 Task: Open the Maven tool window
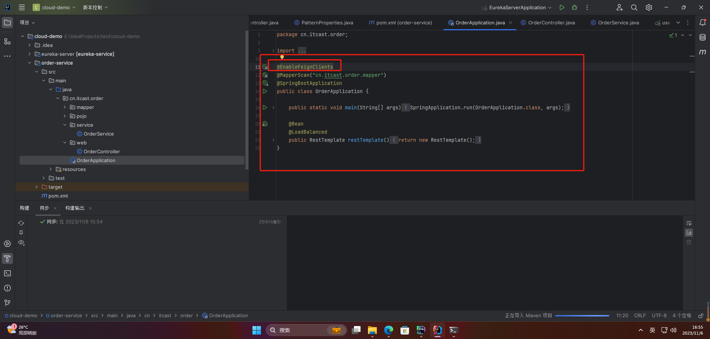pos(703,52)
